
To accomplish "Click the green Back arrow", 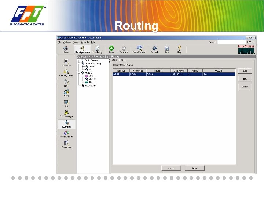I will tap(111, 49).
